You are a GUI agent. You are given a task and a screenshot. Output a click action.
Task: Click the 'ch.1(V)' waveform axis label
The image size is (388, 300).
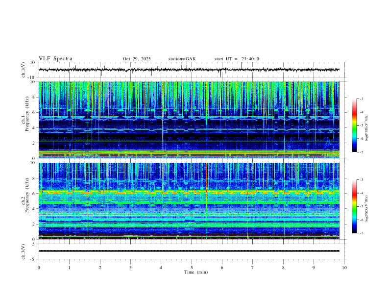pyautogui.click(x=24, y=70)
